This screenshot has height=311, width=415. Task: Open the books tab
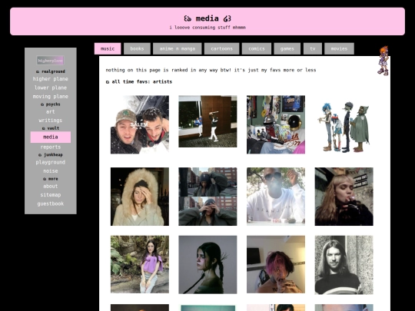[137, 48]
